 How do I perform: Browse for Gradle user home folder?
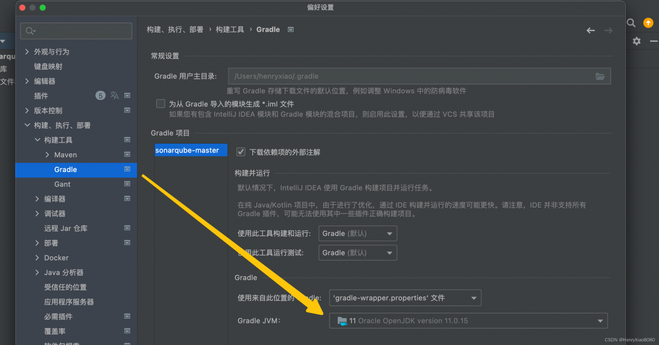(600, 76)
